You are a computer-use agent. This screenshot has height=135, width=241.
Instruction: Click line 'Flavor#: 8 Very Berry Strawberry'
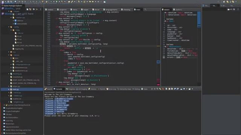(61, 114)
